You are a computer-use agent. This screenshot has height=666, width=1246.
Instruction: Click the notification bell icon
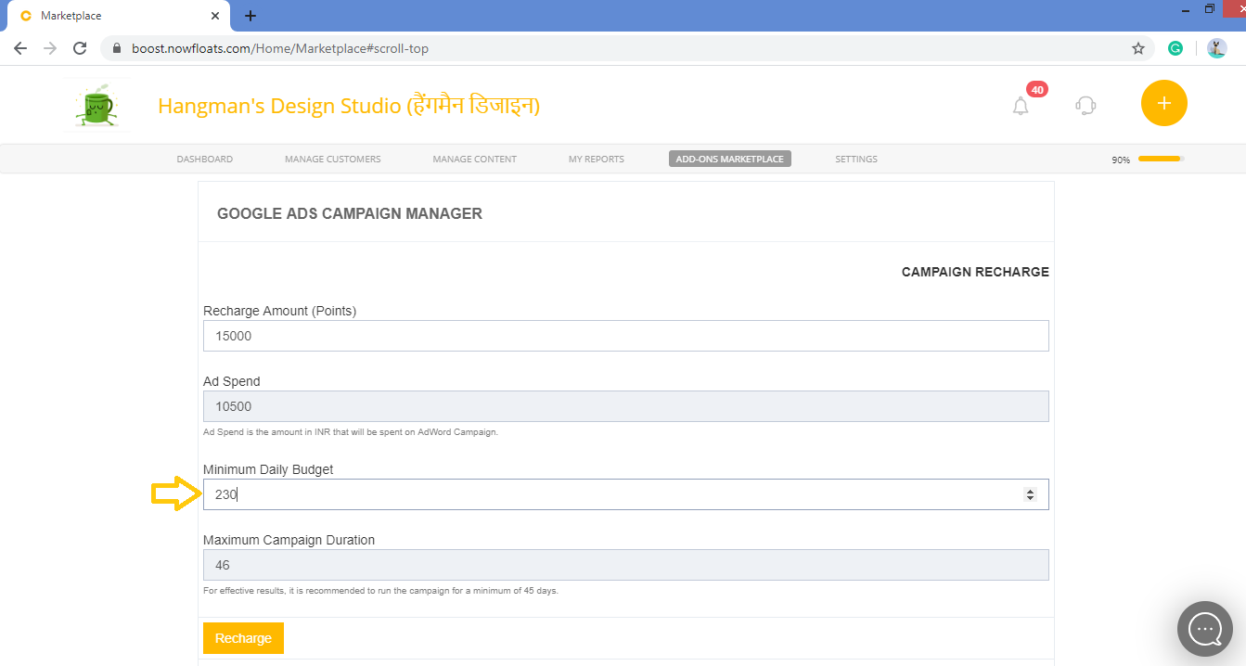[x=1021, y=106]
